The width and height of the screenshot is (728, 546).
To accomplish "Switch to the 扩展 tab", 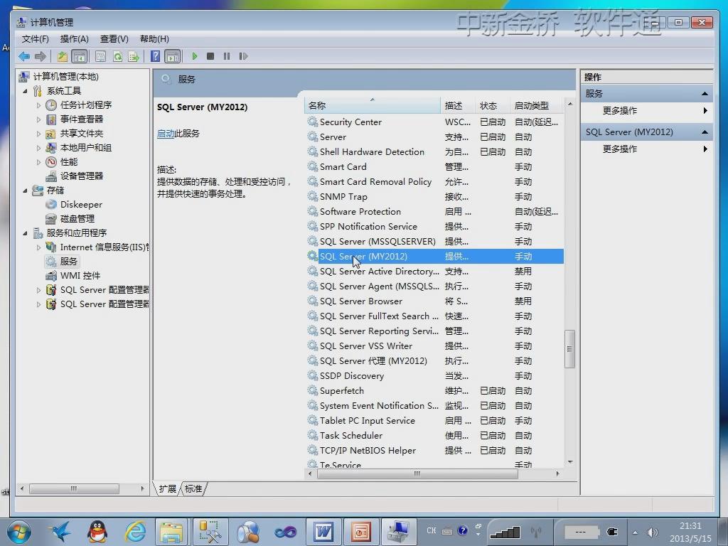I will pyautogui.click(x=168, y=489).
